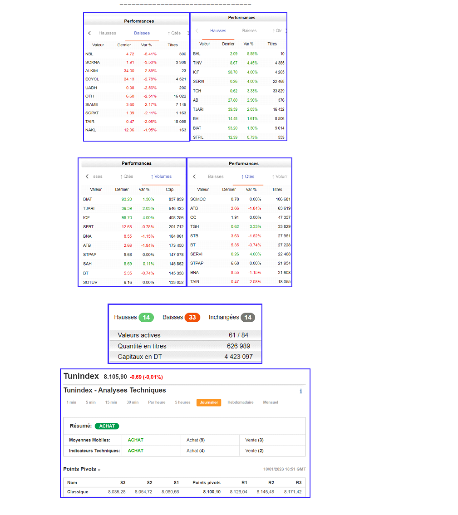Select the 5 heures interval
458x515 pixels.
[182, 402]
